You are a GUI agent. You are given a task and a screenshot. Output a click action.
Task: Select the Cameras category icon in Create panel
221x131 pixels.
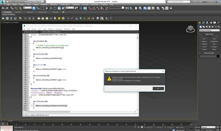pyautogui.click(x=210, y=27)
